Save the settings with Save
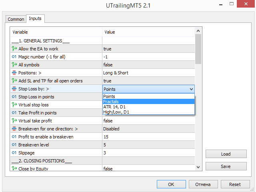 226,166
